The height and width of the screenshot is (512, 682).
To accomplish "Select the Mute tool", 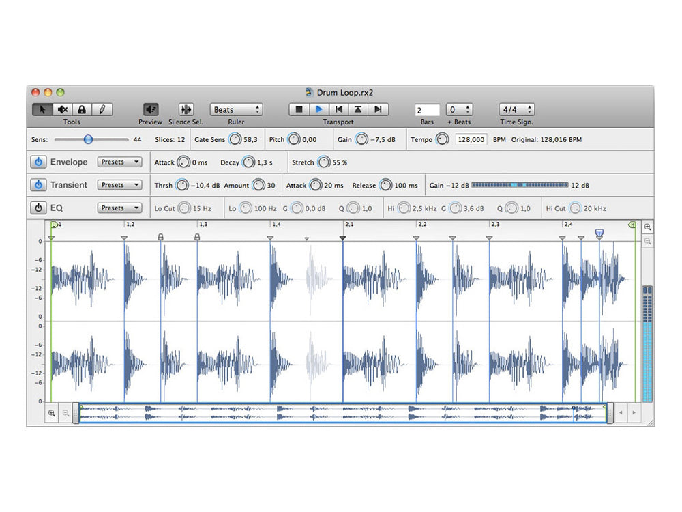I will coord(63,109).
